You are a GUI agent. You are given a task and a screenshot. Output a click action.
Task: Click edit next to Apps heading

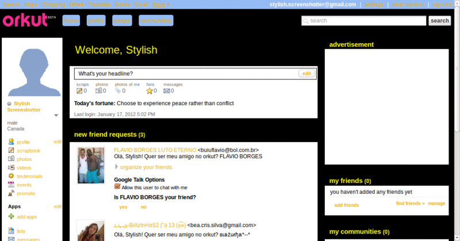57,206
